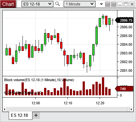The width and height of the screenshot is (136, 122).
Task: Click the horizontal scrollbar thumb
Action: [128, 109]
